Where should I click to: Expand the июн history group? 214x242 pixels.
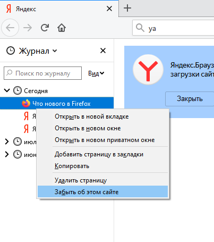[7, 154]
